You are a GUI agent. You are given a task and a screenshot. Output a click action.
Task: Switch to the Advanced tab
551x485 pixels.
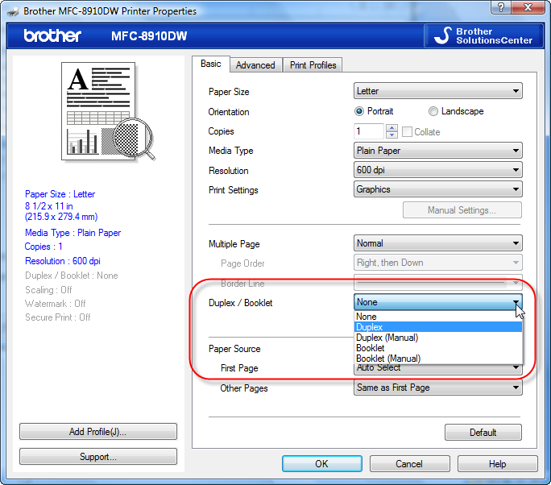click(255, 65)
